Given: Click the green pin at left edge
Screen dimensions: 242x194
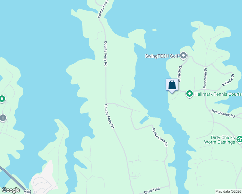Looking at the screenshot, I should coord(2,99).
